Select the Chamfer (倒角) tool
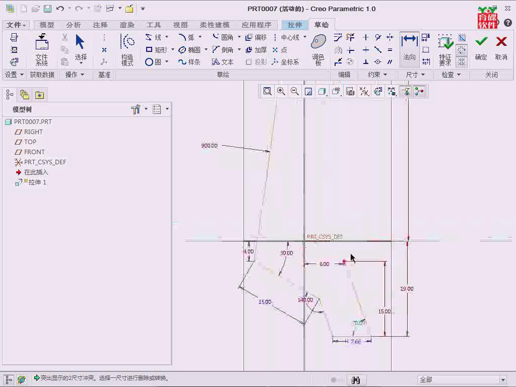 pyautogui.click(x=223, y=50)
